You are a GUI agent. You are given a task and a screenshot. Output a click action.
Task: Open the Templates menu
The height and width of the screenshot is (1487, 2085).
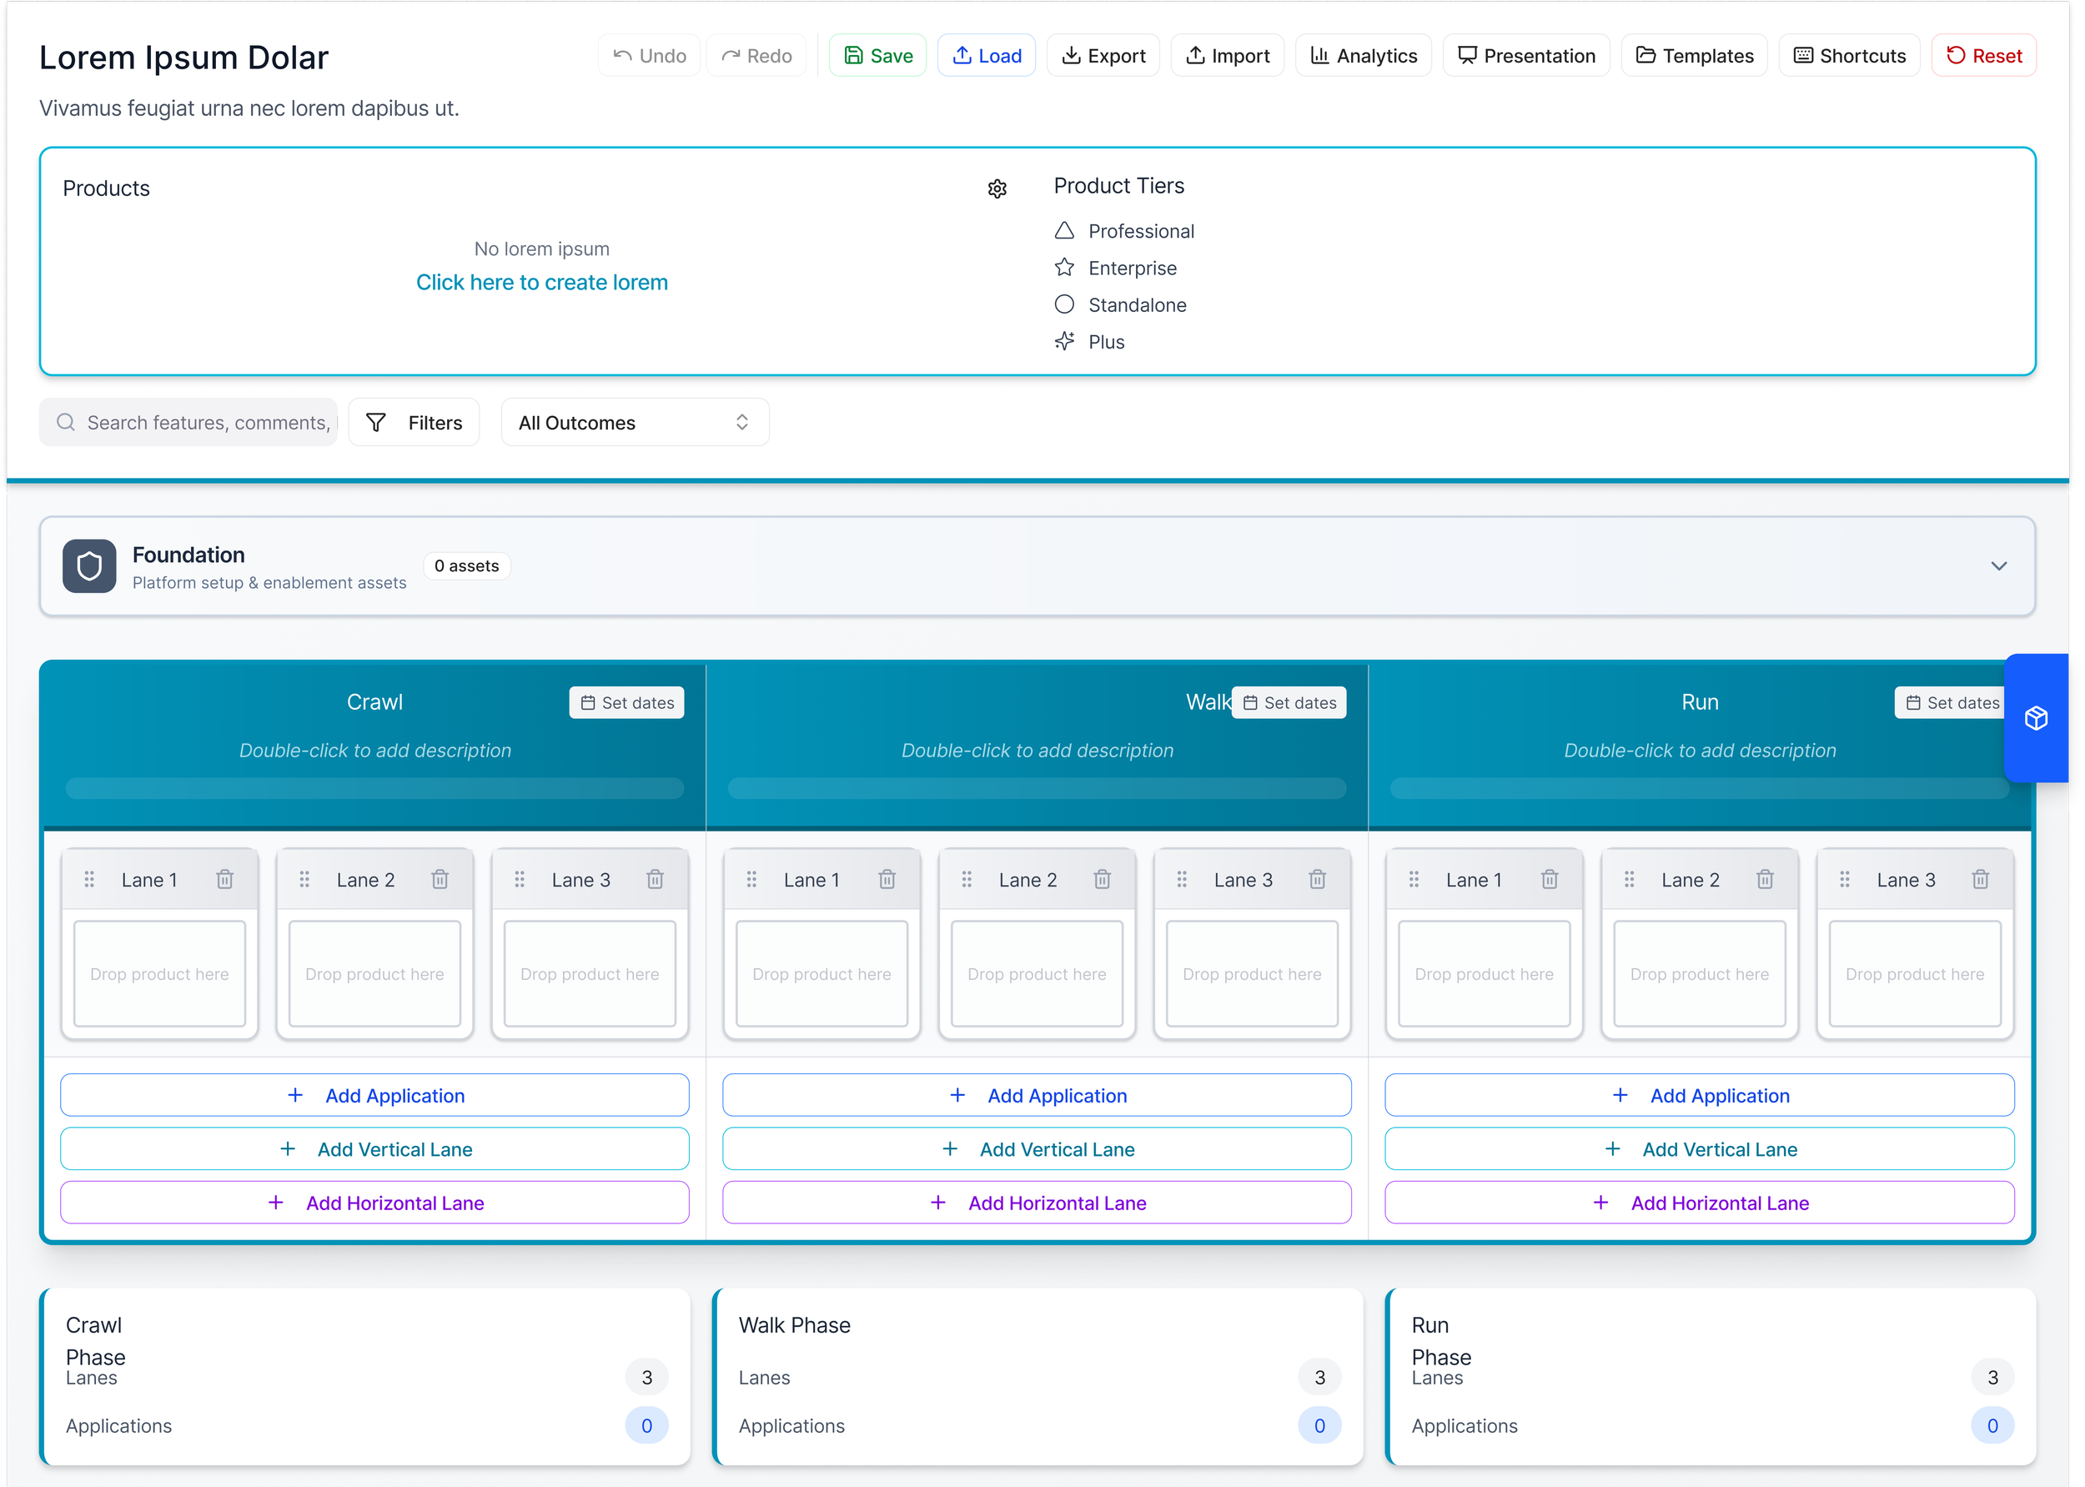(1694, 56)
